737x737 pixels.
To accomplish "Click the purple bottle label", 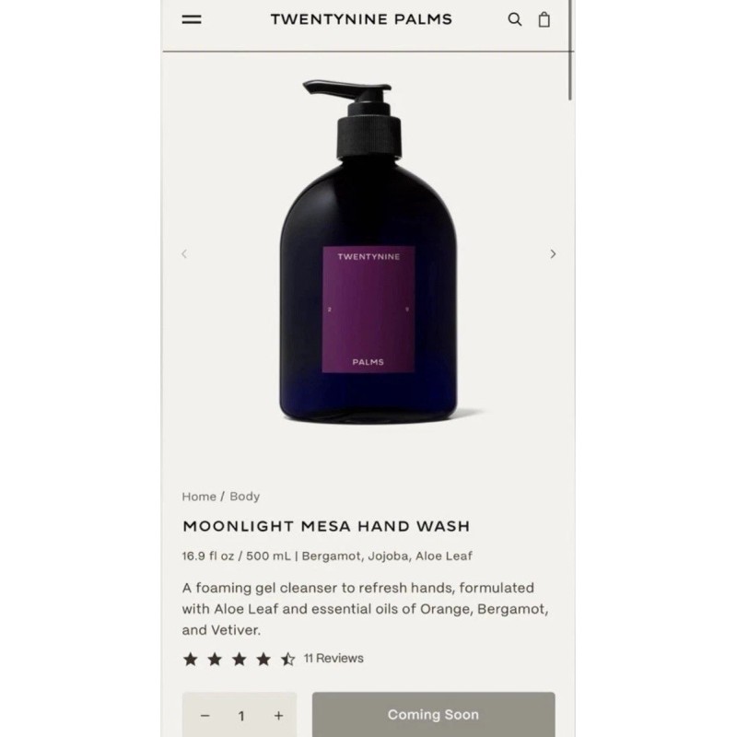I will [368, 310].
